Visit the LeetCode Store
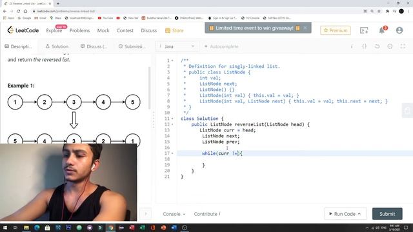This screenshot has height=232, width=413. tap(174, 30)
